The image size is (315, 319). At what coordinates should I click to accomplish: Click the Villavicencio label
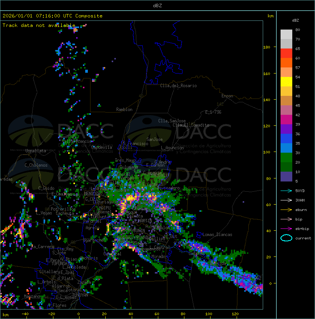click(x=76, y=141)
